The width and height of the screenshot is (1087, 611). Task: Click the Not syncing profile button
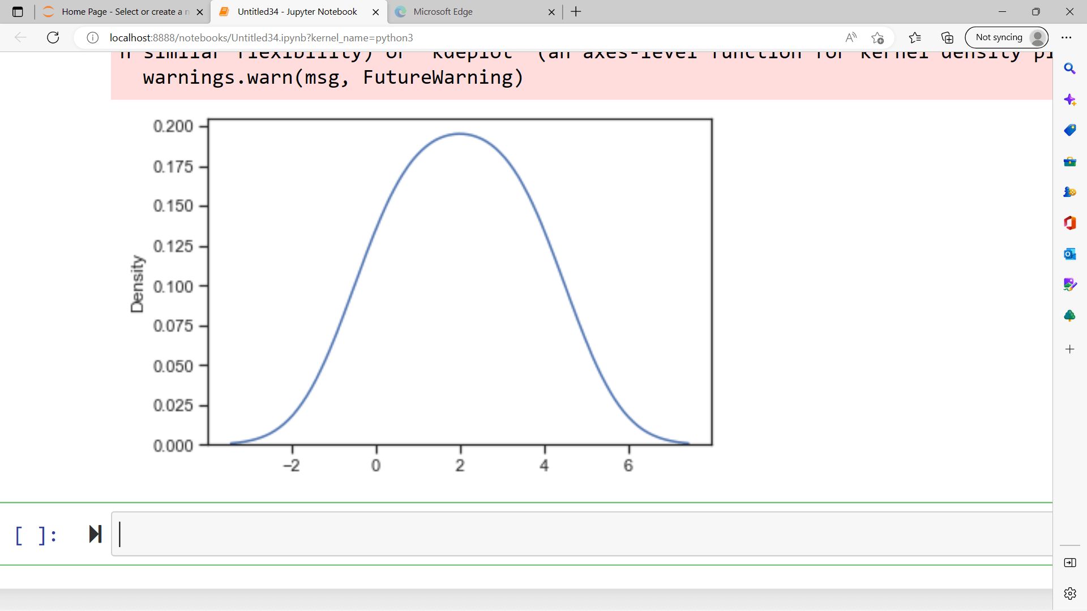(1007, 37)
